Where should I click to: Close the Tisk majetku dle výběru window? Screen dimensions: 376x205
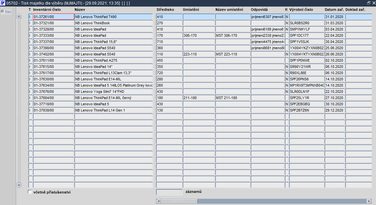click(374, 3)
